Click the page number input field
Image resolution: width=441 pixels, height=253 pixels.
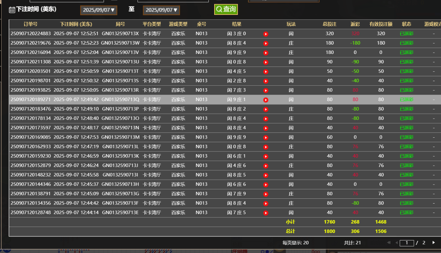(x=406, y=243)
